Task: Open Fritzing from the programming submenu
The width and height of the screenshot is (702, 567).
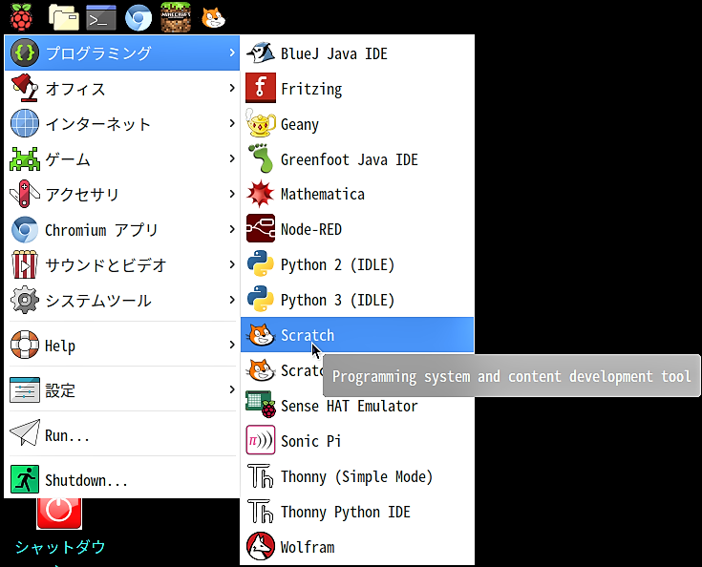Action: point(310,89)
